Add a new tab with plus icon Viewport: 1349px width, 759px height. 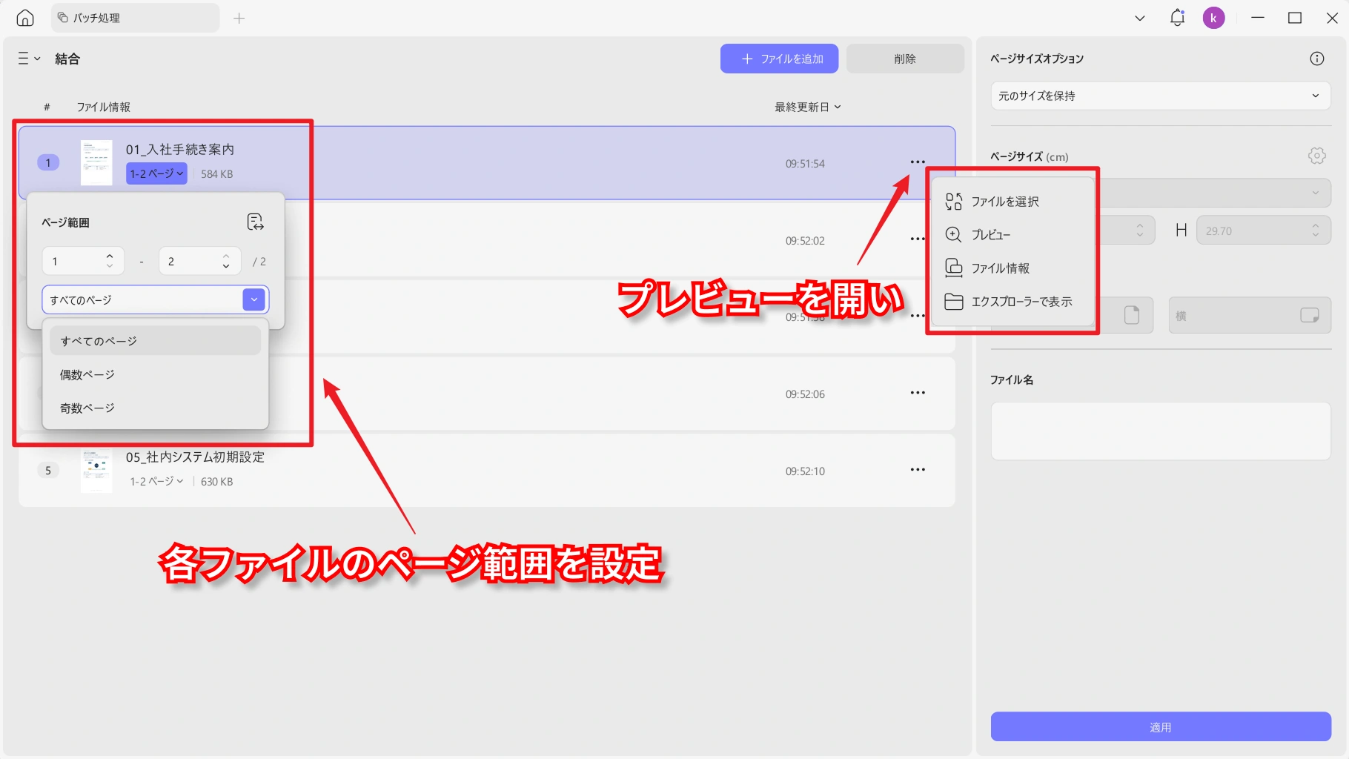pyautogui.click(x=239, y=18)
